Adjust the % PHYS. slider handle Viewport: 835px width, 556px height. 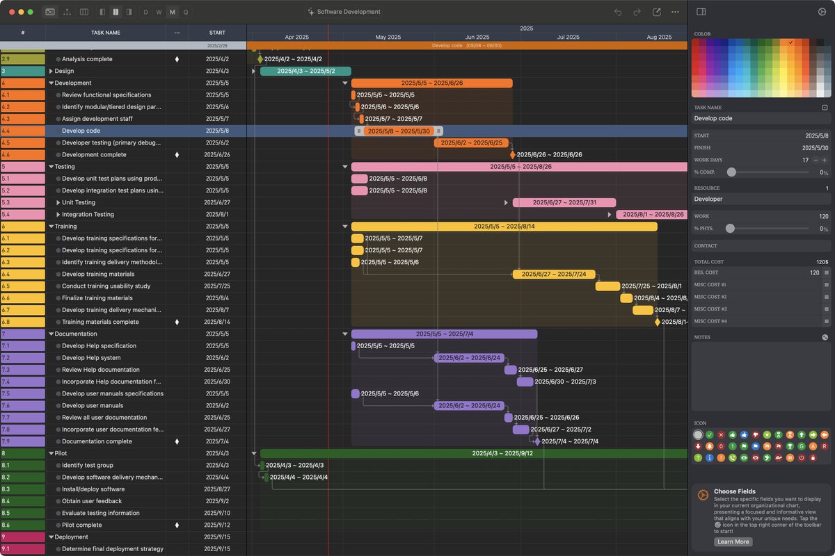[730, 228]
